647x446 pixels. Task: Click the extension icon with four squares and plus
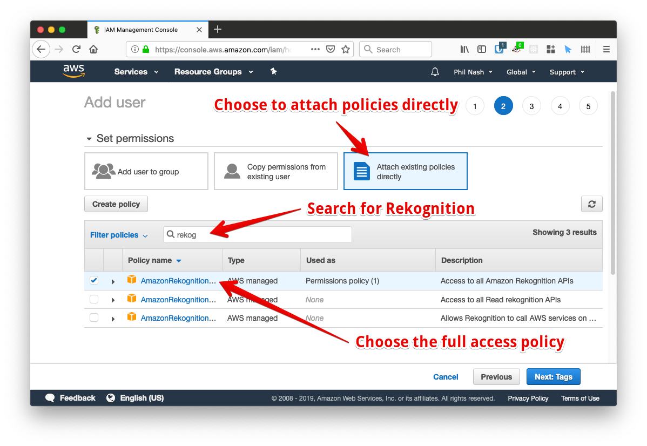(550, 49)
